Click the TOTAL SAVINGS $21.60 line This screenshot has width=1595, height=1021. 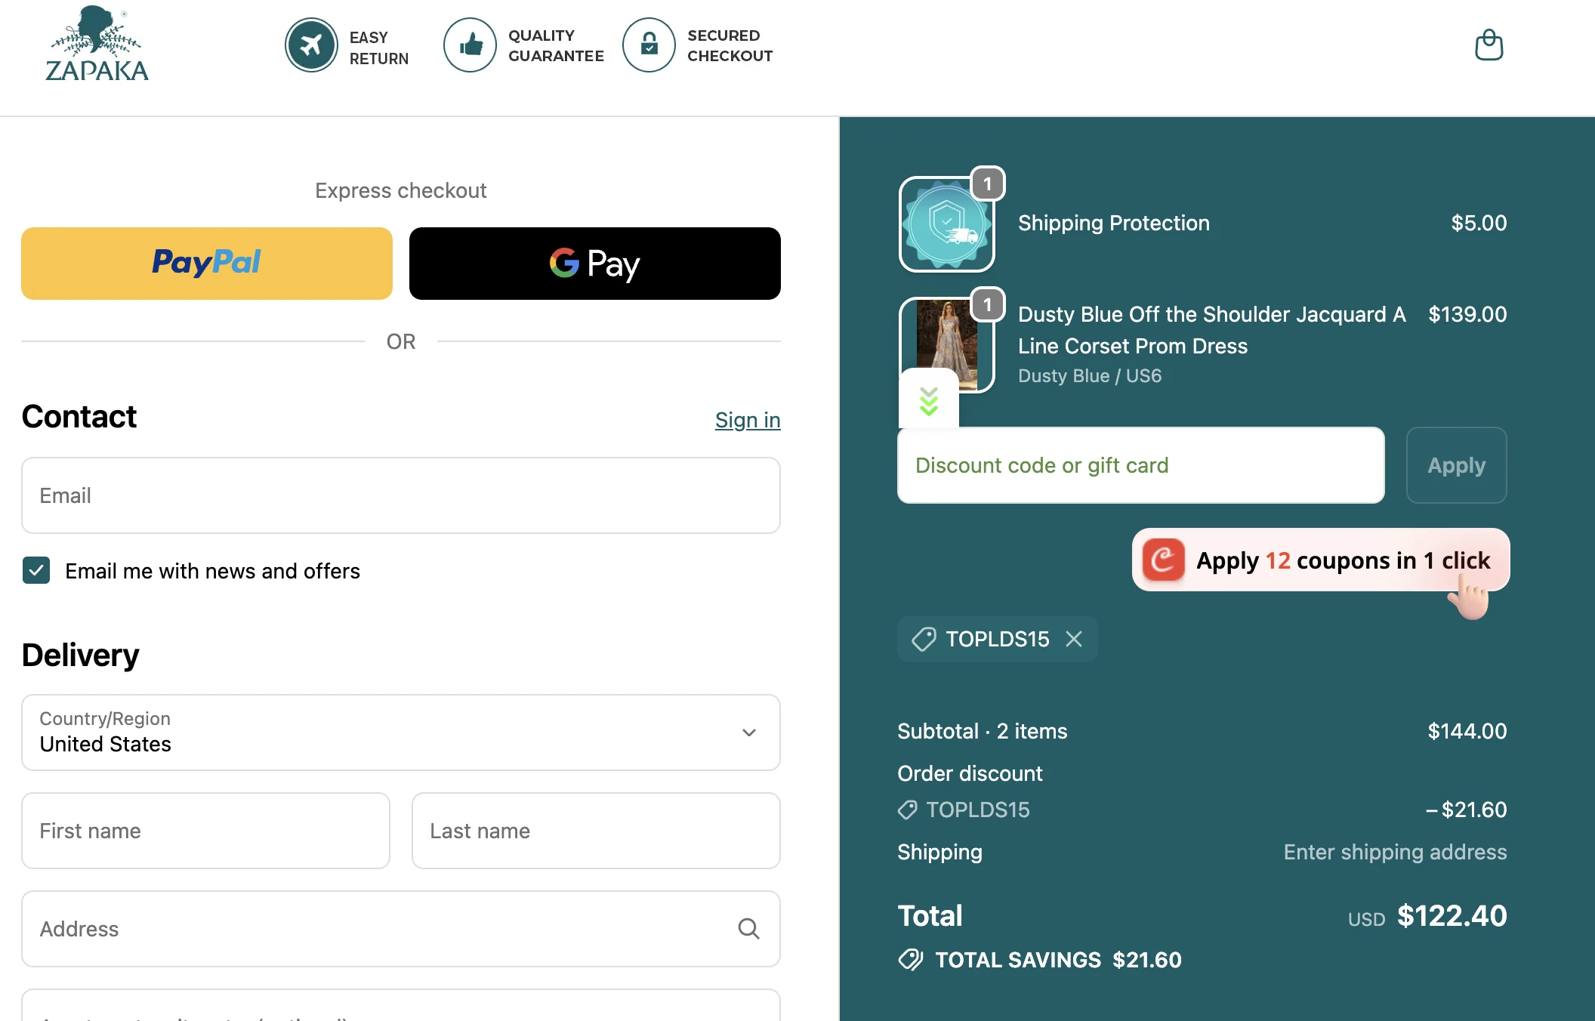(1040, 960)
